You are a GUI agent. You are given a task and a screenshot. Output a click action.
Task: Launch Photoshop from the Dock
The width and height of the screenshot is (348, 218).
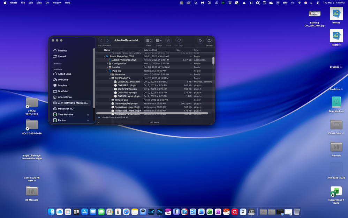click(x=160, y=212)
